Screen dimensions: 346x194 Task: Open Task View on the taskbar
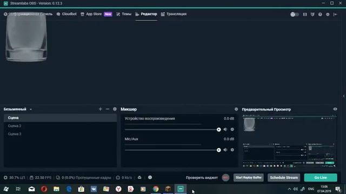pyautogui.click(x=18, y=189)
